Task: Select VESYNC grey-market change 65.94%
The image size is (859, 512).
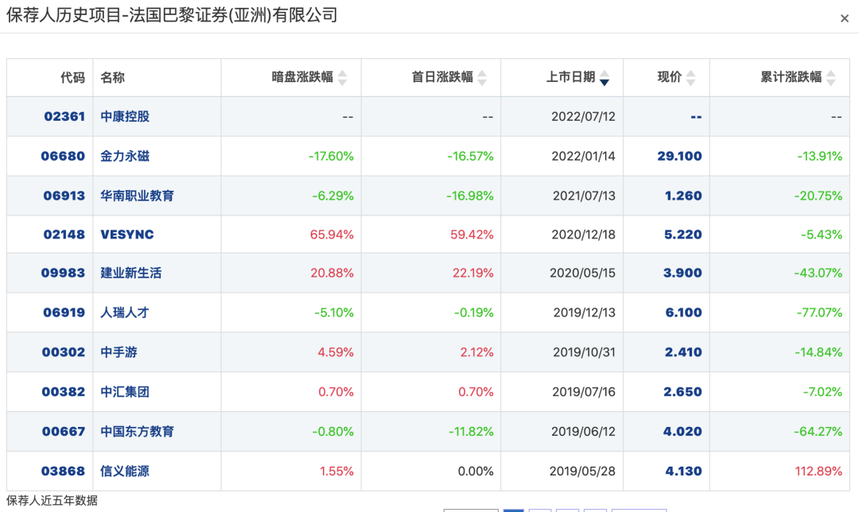Action: 332,235
